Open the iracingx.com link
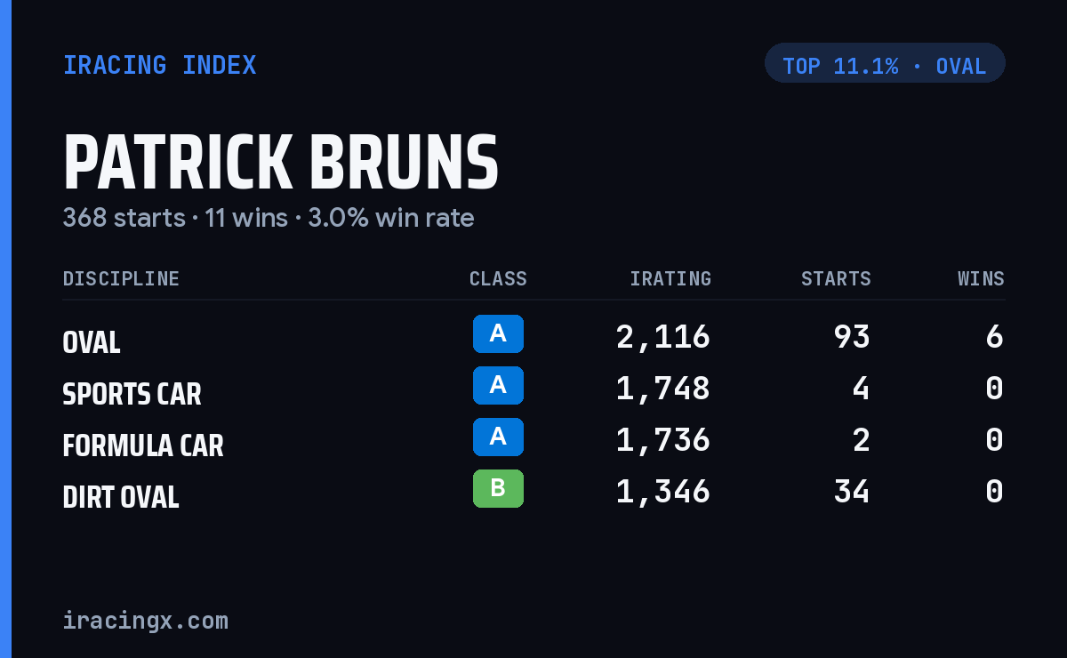The width and height of the screenshot is (1067, 658). [146, 621]
